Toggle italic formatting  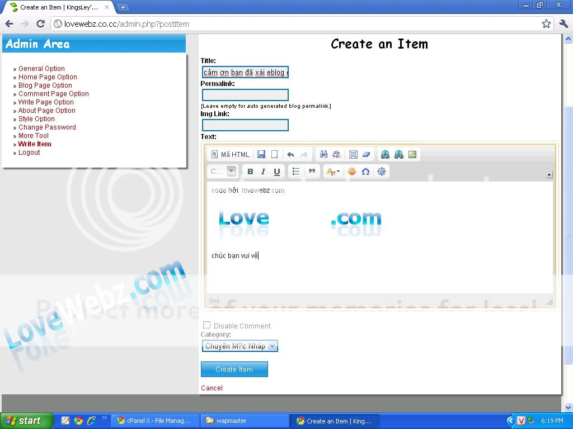pyautogui.click(x=264, y=171)
